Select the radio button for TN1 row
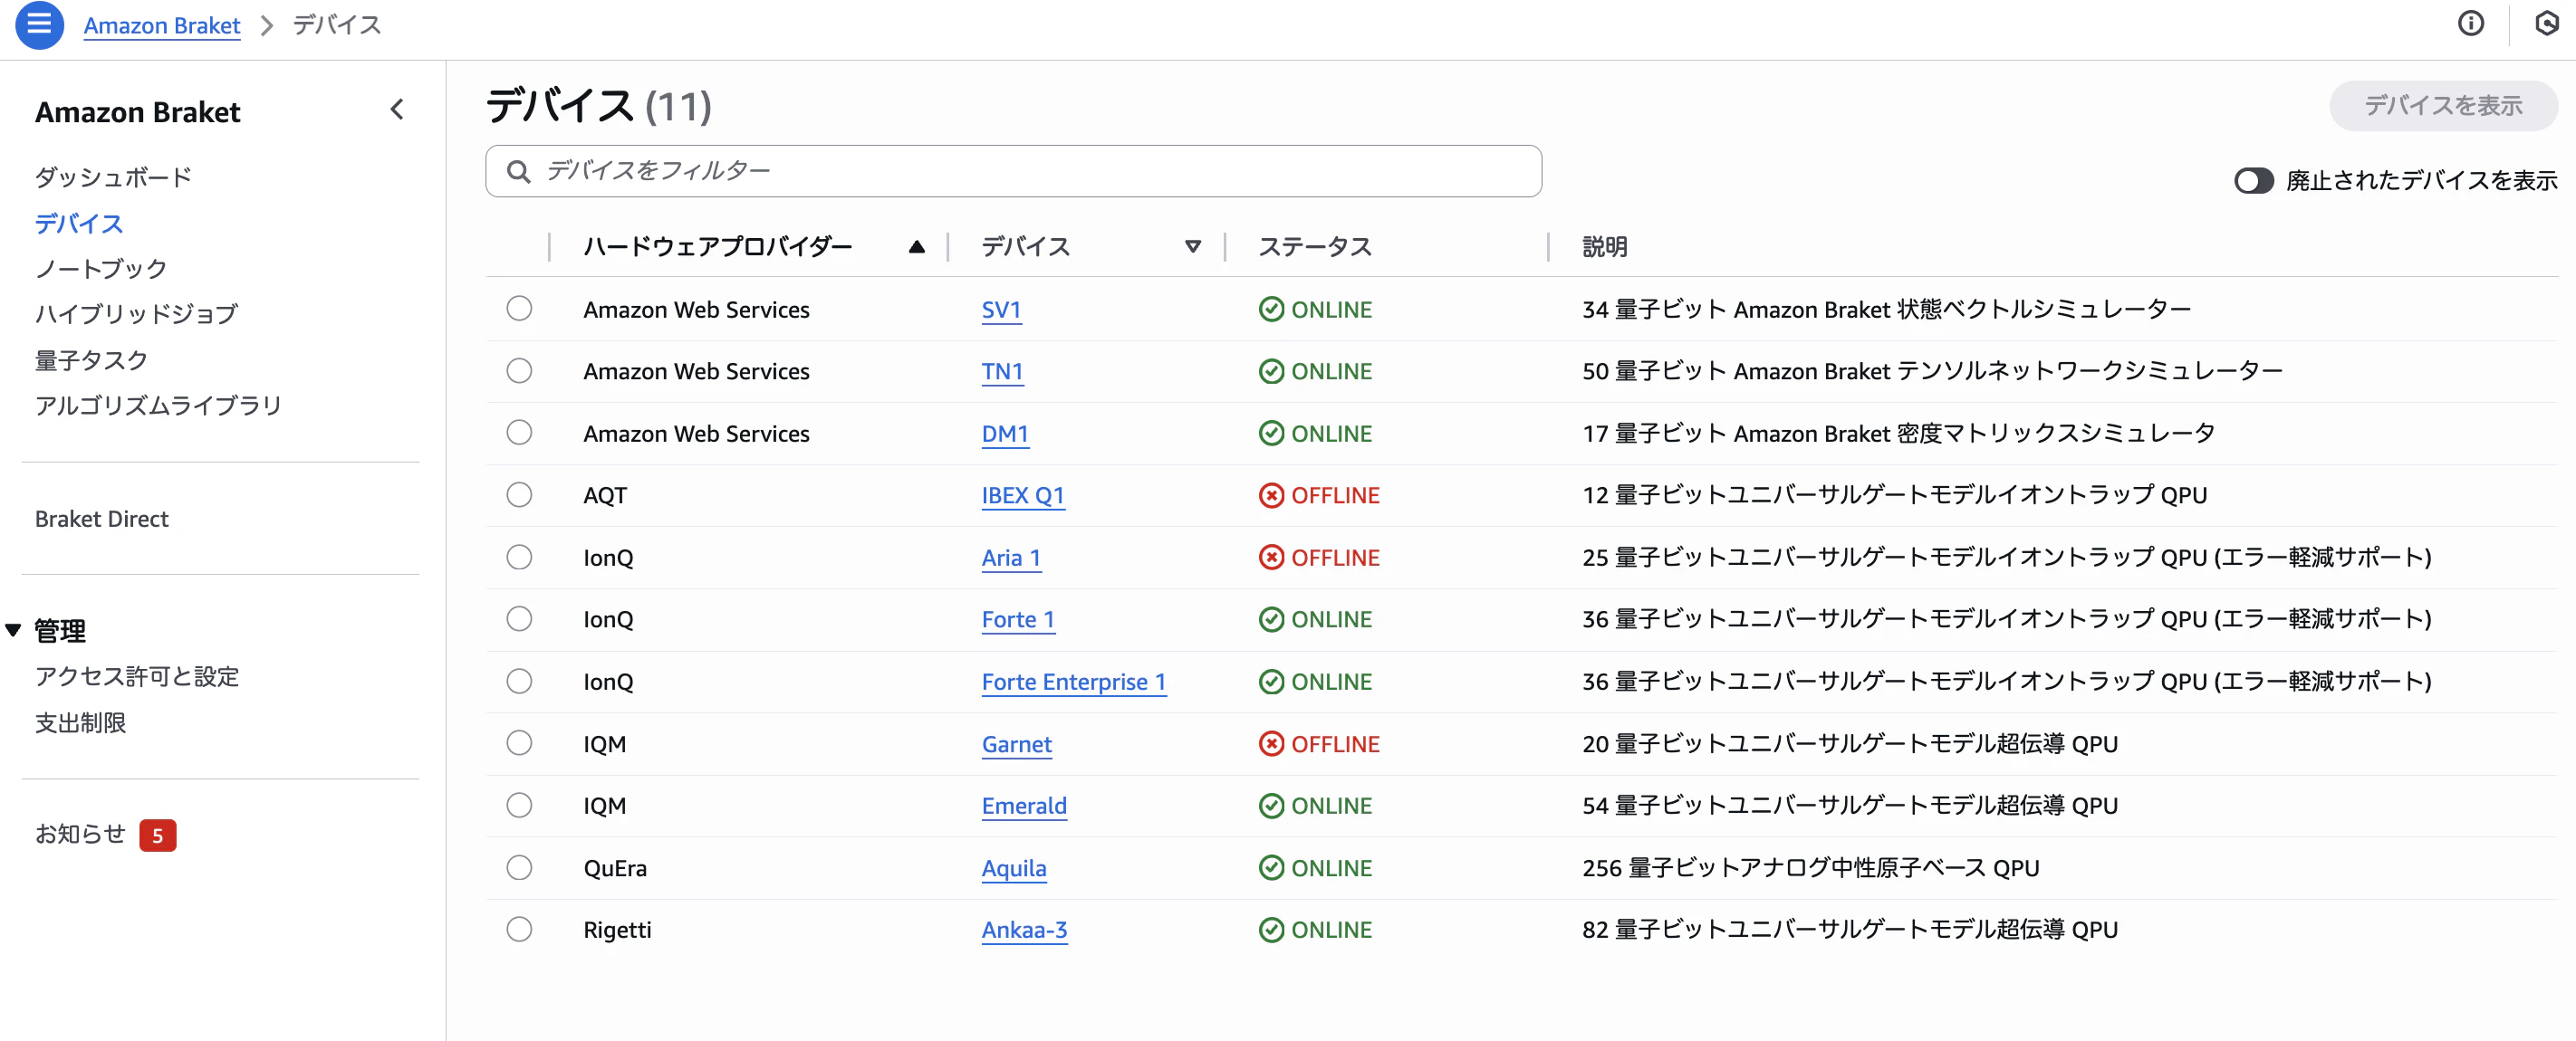Screen dimensions: 2576x1041 coord(519,370)
